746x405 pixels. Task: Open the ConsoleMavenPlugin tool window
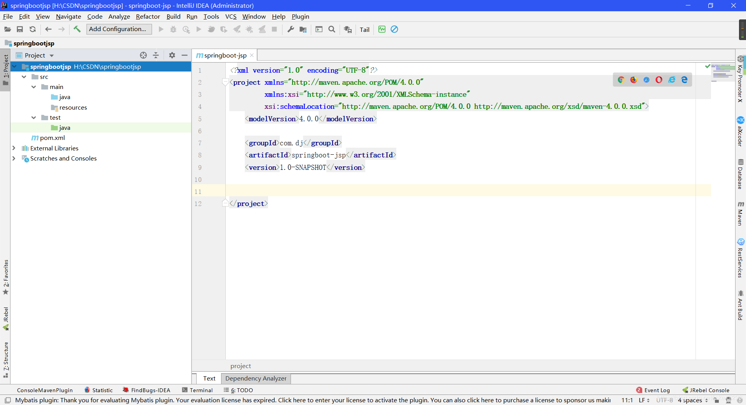pos(45,390)
